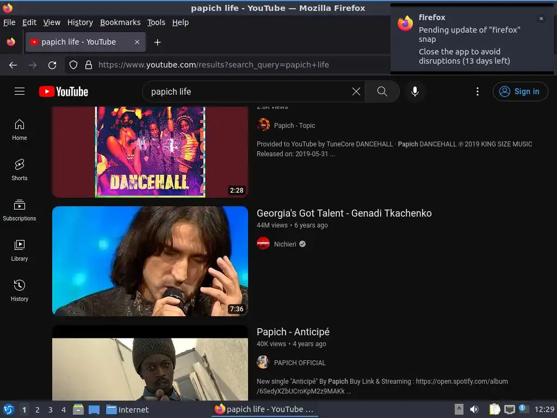Click the Papich Anticipé video thumbnail

(150, 363)
